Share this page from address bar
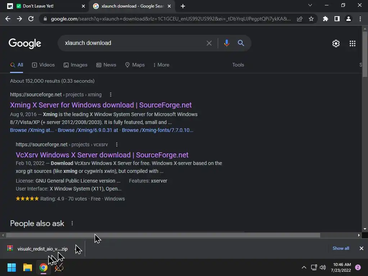The width and height of the screenshot is (368, 276). [300, 19]
